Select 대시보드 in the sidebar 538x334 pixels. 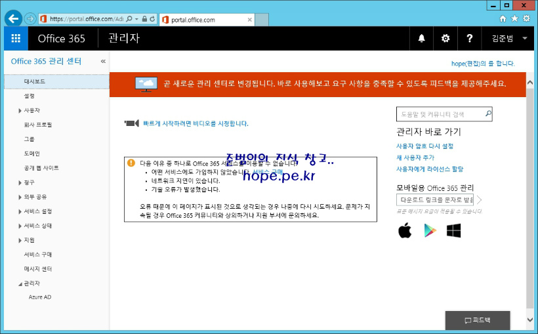pyautogui.click(x=56, y=82)
